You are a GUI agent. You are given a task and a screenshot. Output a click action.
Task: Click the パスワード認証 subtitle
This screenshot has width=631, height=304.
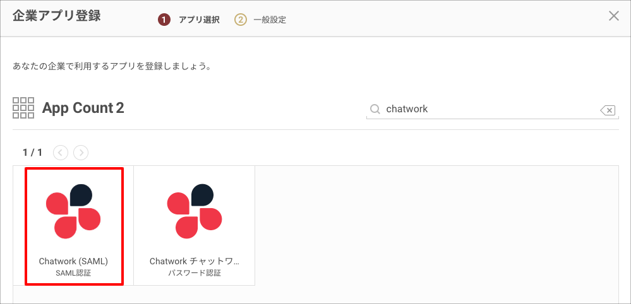pos(195,274)
